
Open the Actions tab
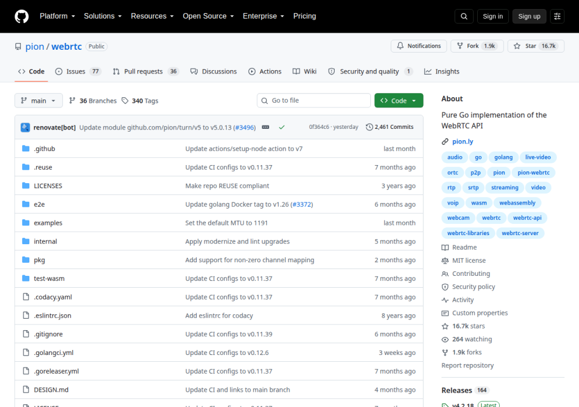(265, 71)
